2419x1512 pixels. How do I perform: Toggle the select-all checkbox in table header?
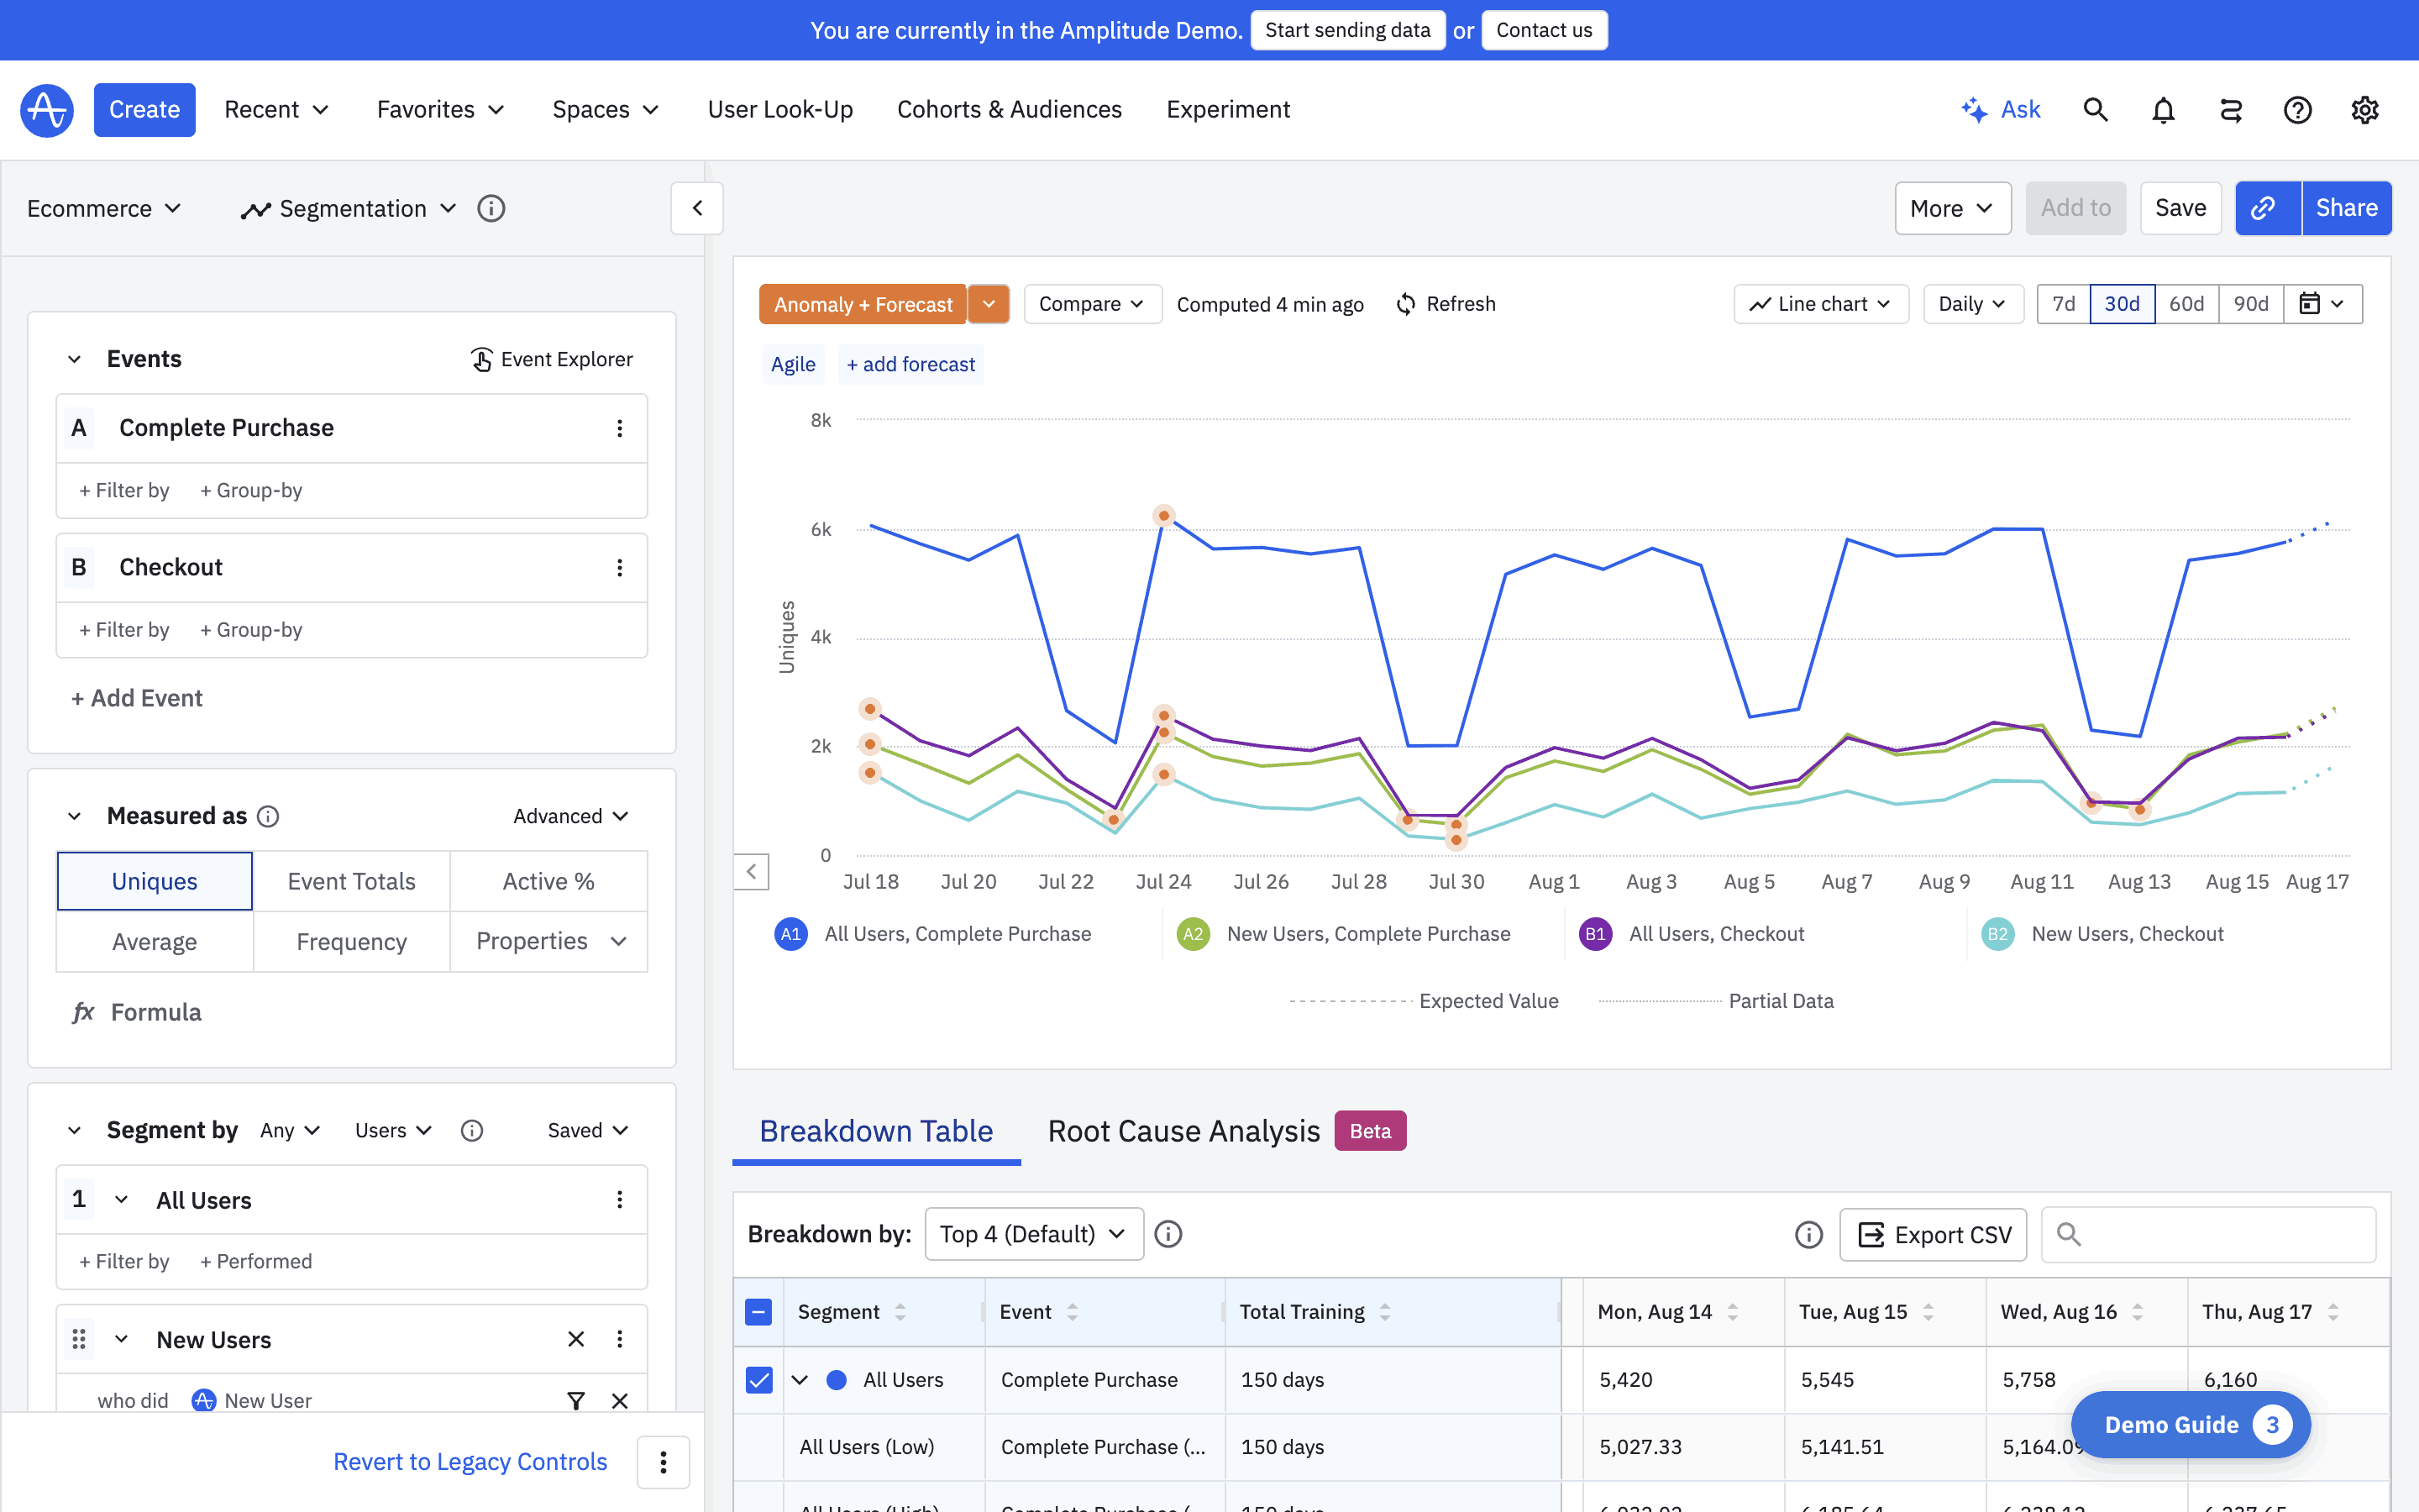click(x=758, y=1312)
